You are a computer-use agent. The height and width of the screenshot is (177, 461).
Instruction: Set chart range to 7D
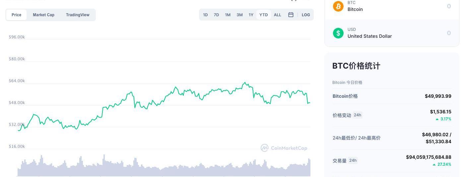[x=216, y=15]
